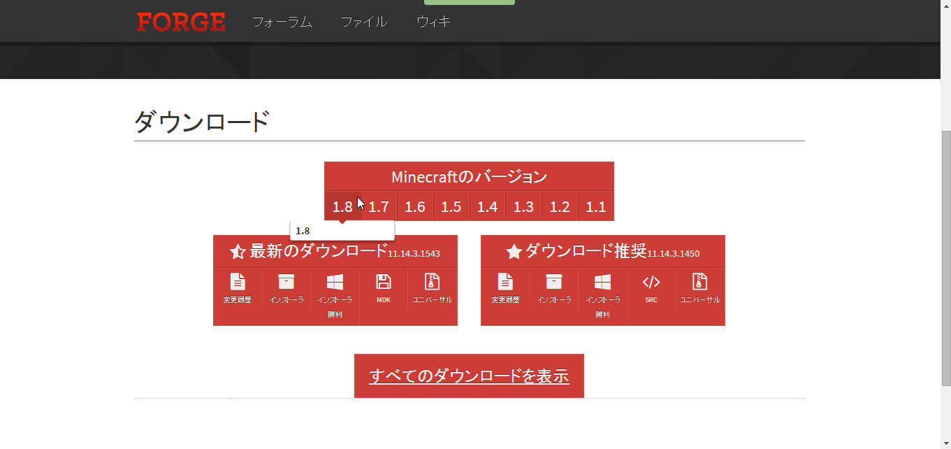Open changelog icon under 11.14.3.1543 latest download

[238, 282]
